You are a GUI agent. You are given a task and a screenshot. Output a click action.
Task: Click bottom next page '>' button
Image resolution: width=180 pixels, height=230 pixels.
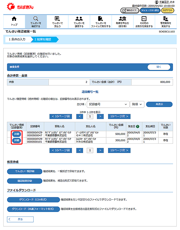(100, 150)
